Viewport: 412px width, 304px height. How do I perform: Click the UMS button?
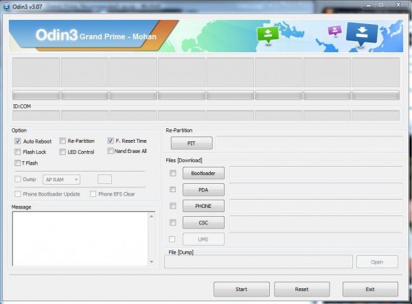[x=203, y=239]
